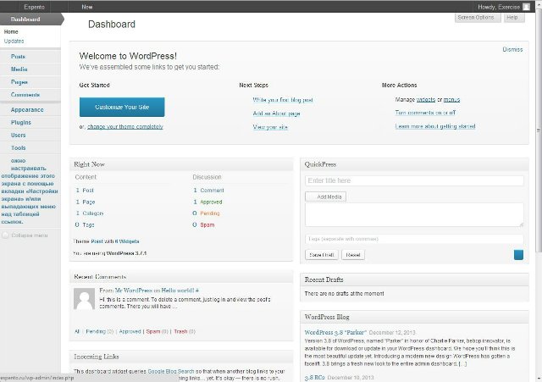Open the Help dropdown tab
This screenshot has width=542, height=382.
coord(512,17)
